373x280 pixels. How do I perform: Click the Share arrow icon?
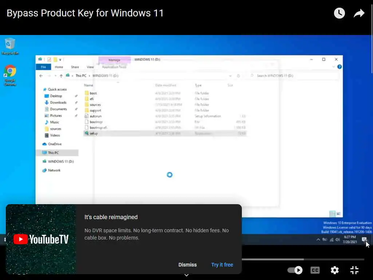click(x=359, y=13)
